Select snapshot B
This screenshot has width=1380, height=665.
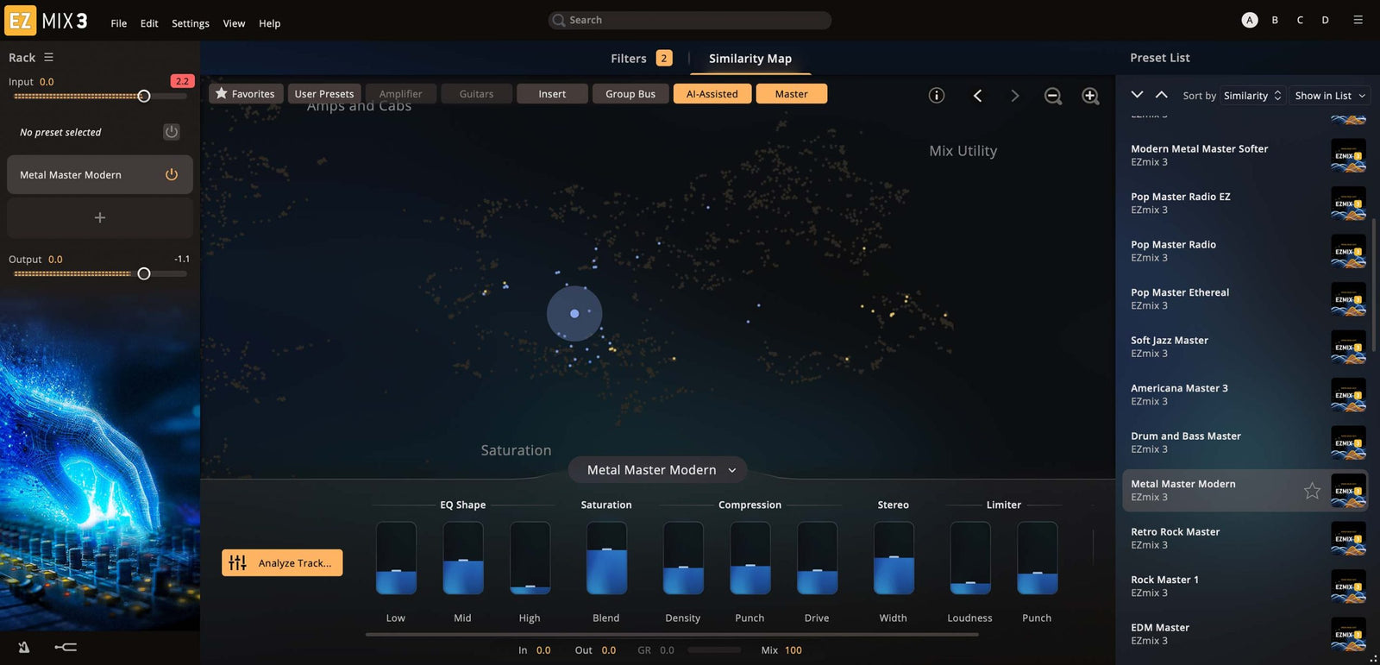(1275, 20)
